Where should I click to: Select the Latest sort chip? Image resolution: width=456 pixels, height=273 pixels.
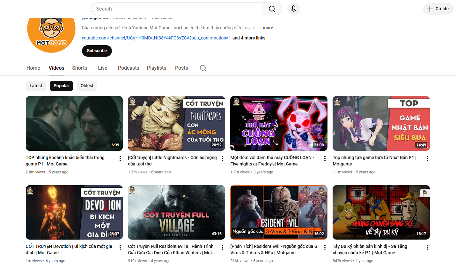tap(36, 86)
